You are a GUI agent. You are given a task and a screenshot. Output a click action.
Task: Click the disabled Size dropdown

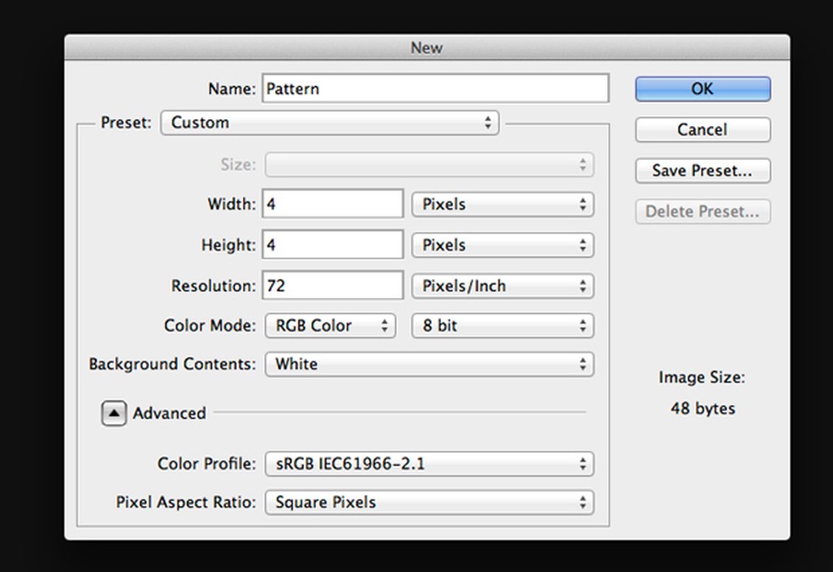(x=429, y=165)
